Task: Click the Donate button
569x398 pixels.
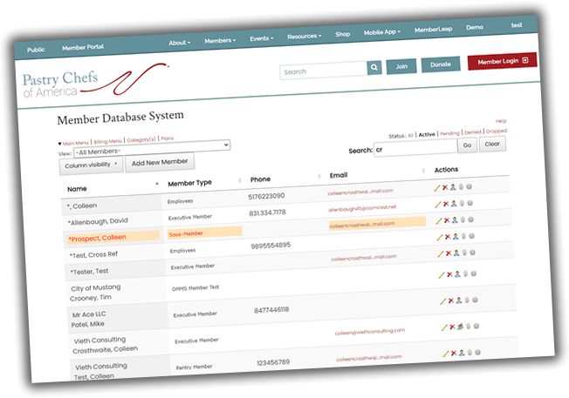Action: pyautogui.click(x=441, y=64)
